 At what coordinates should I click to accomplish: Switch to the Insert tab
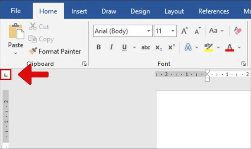click(79, 11)
